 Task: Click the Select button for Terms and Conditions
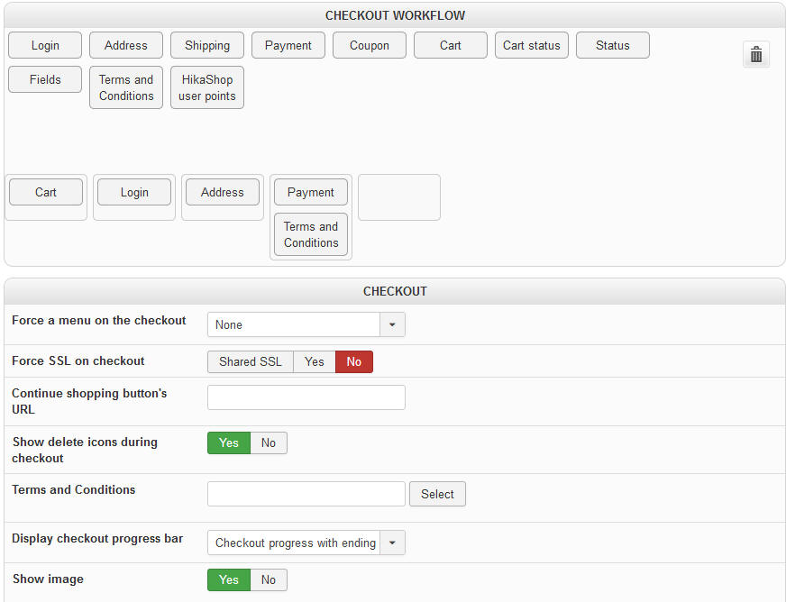click(x=437, y=494)
